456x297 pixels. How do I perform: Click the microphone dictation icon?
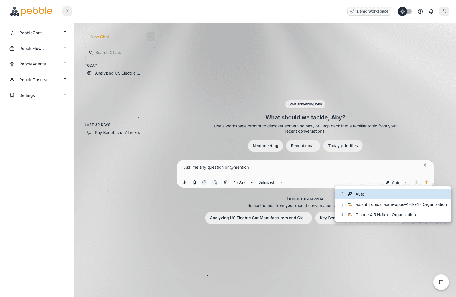pyautogui.click(x=184, y=182)
